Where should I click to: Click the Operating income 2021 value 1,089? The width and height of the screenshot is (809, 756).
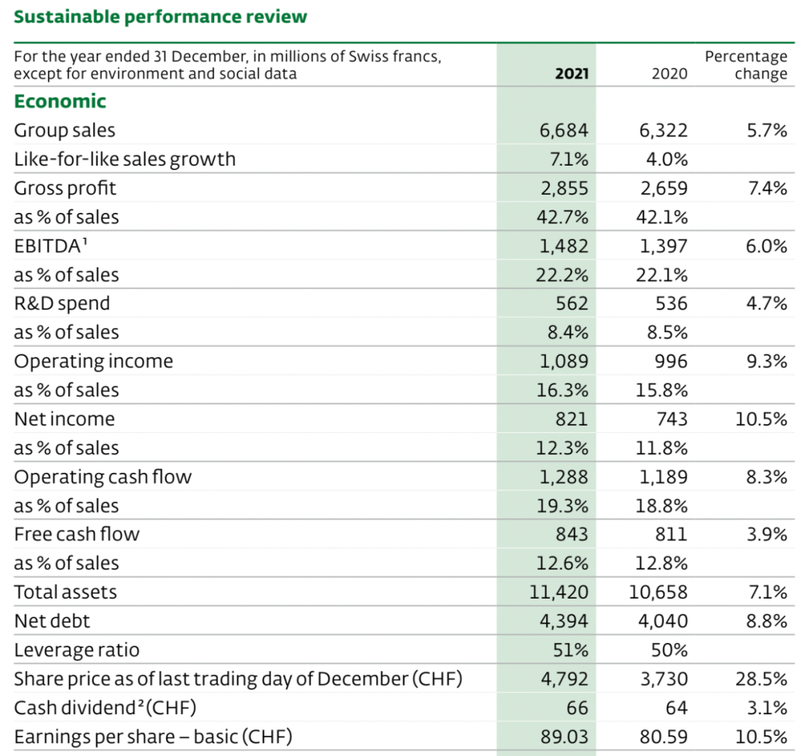tap(564, 361)
